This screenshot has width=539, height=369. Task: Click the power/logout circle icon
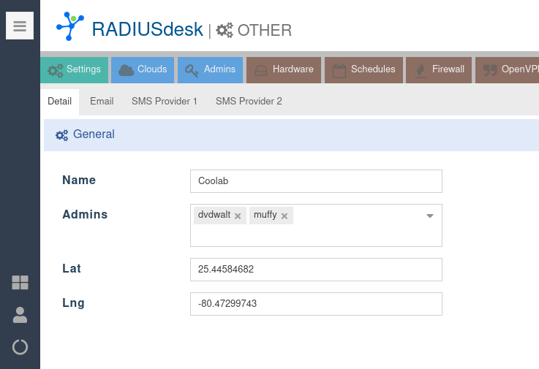[x=20, y=347]
